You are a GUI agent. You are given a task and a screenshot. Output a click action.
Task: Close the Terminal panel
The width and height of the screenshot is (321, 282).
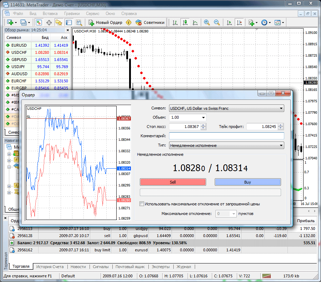coord(5,218)
